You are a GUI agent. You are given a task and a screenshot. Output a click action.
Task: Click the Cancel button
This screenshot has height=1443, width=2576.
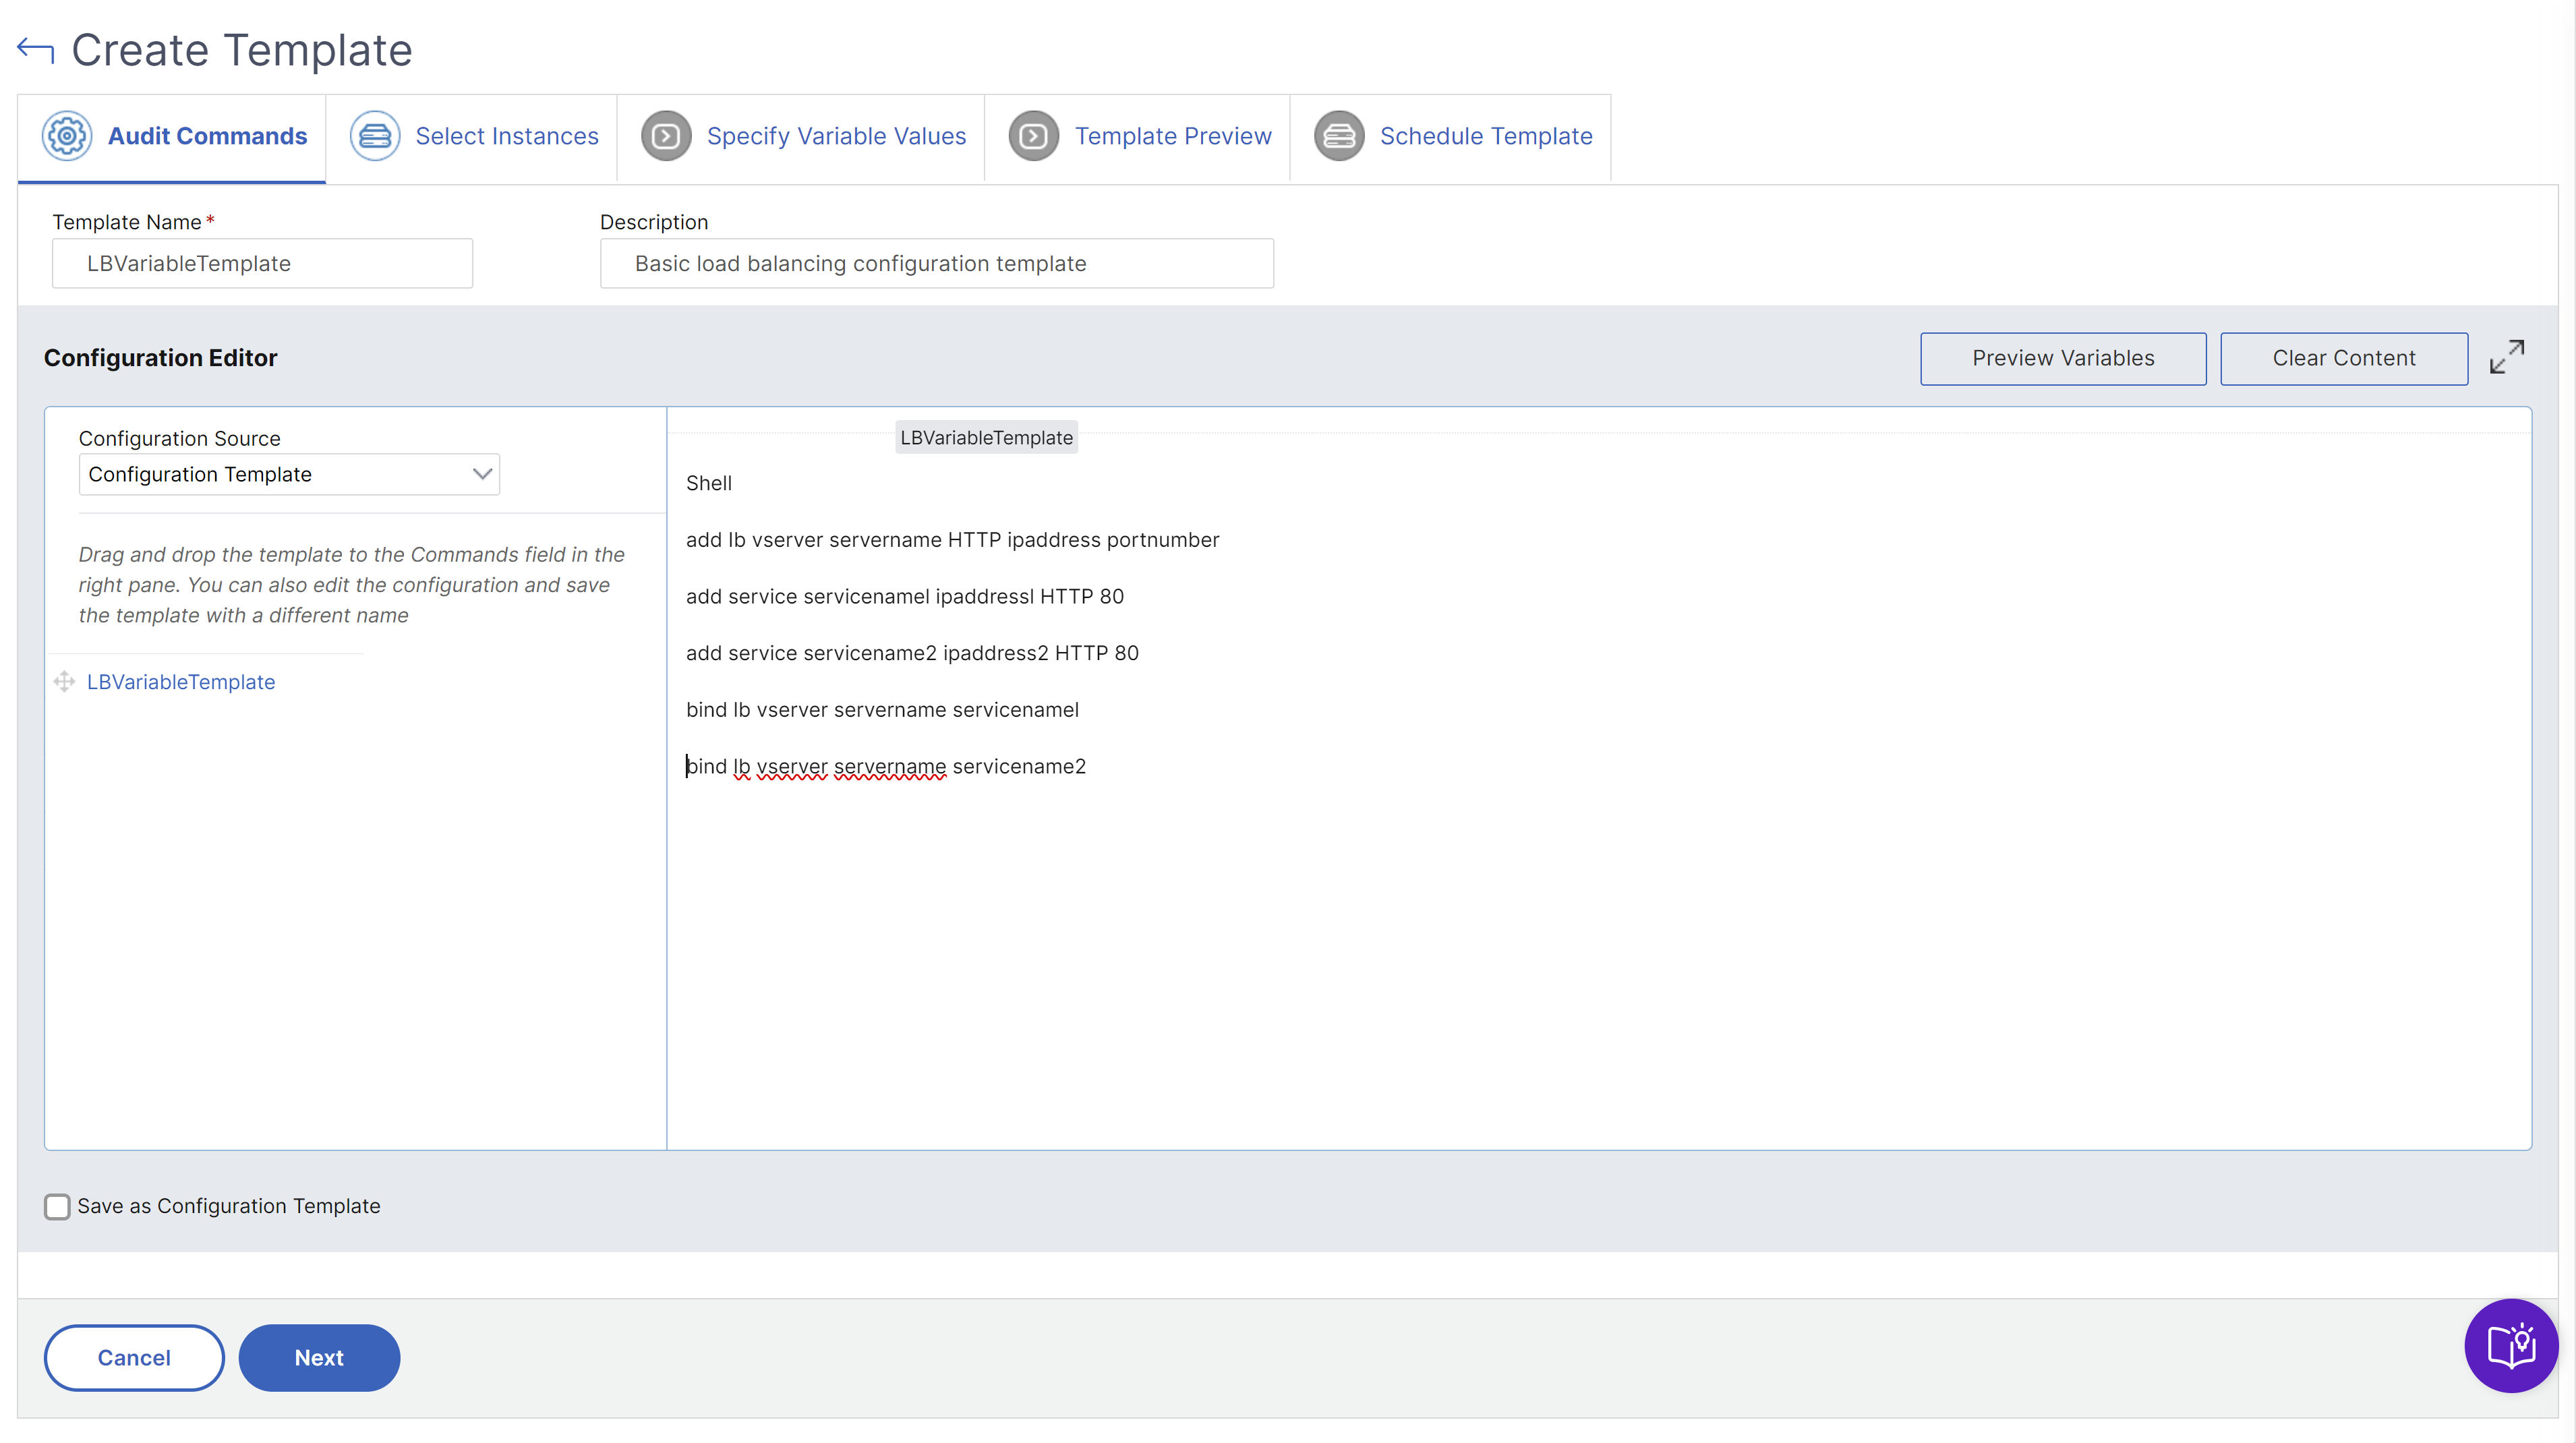(134, 1358)
